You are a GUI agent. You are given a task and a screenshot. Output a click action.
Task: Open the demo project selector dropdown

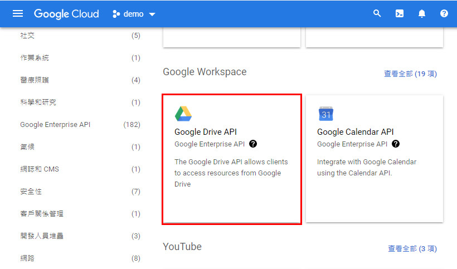134,14
